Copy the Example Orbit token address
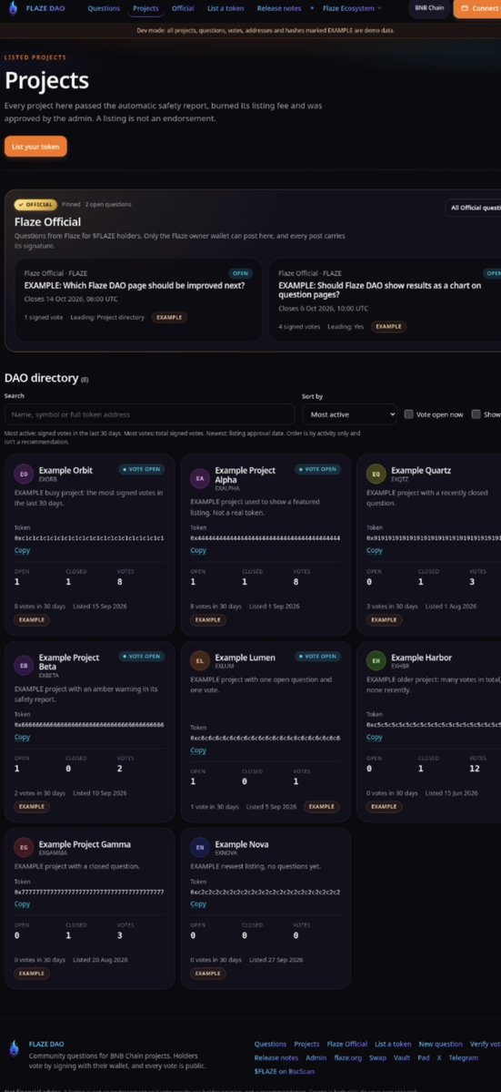501x1092 pixels. pos(22,551)
